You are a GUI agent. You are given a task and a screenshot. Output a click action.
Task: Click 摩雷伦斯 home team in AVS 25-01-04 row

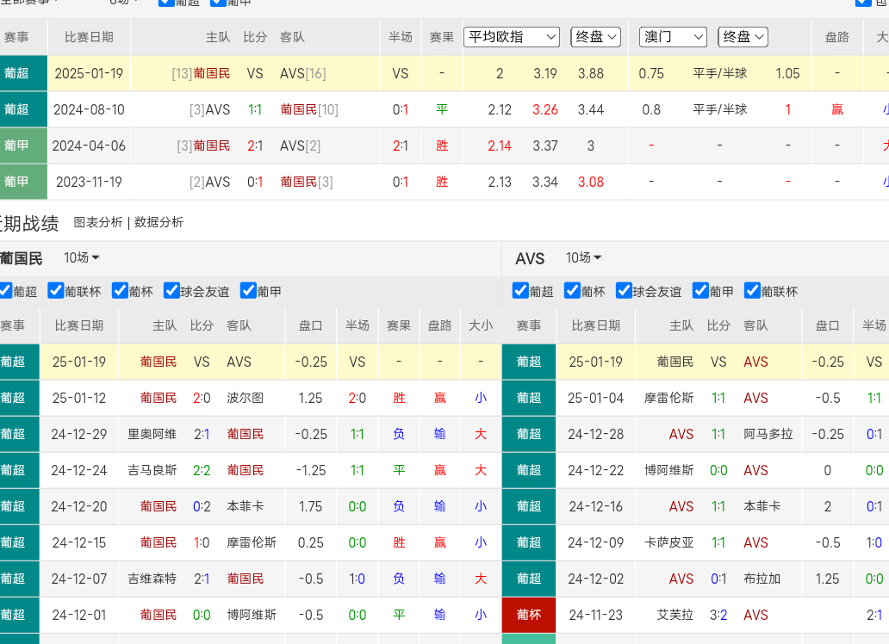click(669, 398)
